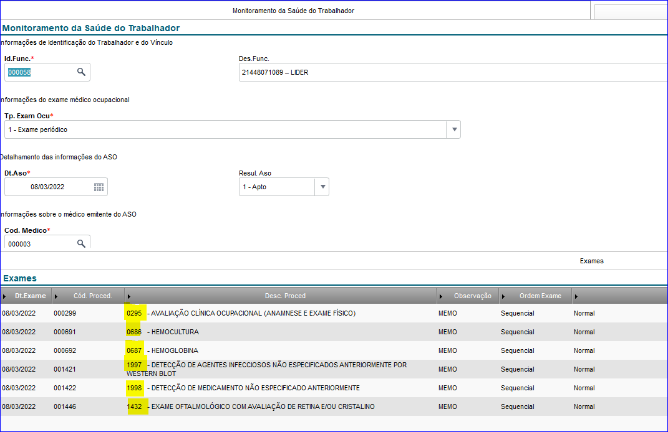Click arrow marker left of Ordem Exame header
The image size is (668, 432).
click(503, 296)
